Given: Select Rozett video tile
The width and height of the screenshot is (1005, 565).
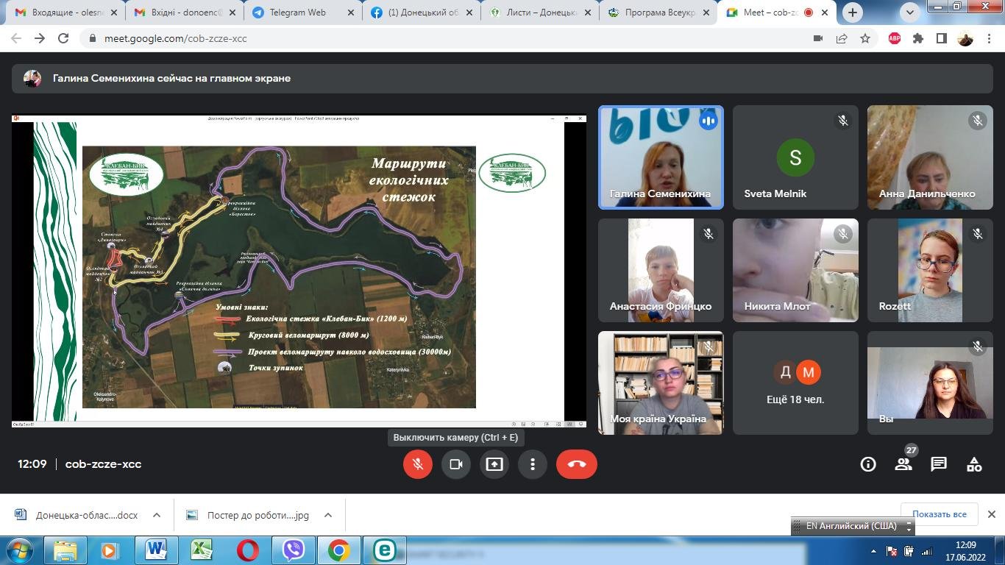Looking at the screenshot, I should pyautogui.click(x=930, y=270).
